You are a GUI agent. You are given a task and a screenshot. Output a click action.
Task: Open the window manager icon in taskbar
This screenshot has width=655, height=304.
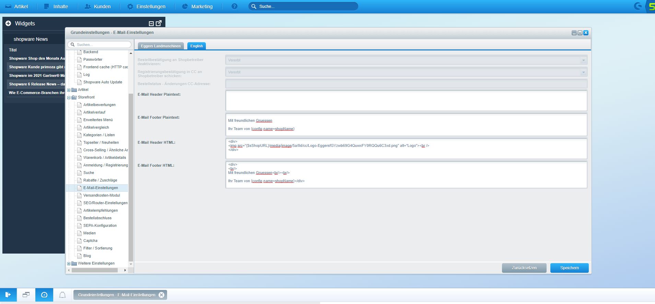click(x=26, y=295)
